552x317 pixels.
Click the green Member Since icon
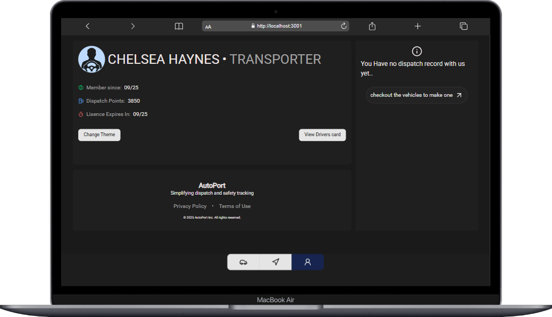click(80, 87)
